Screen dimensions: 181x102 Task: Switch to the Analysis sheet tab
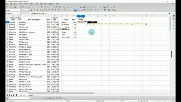(31, 95)
